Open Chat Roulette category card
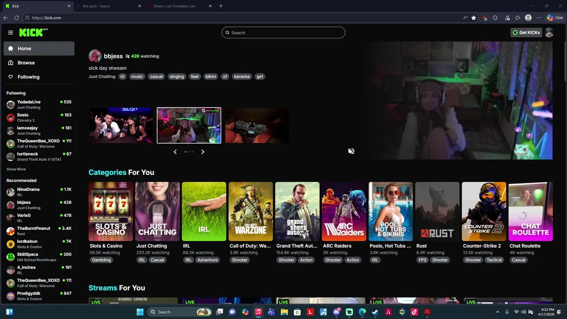 [x=531, y=211]
